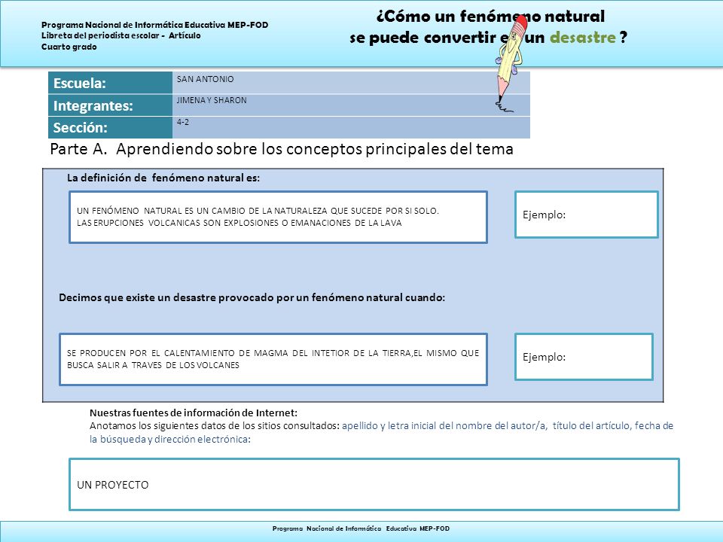
Task: Click the desastre text box about magma
Action: tap(273, 359)
